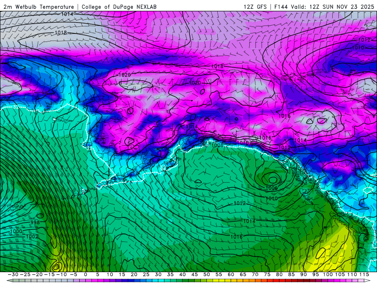Click the 60 value on the color scale
The width and height of the screenshot is (377, 283).
tap(231, 275)
